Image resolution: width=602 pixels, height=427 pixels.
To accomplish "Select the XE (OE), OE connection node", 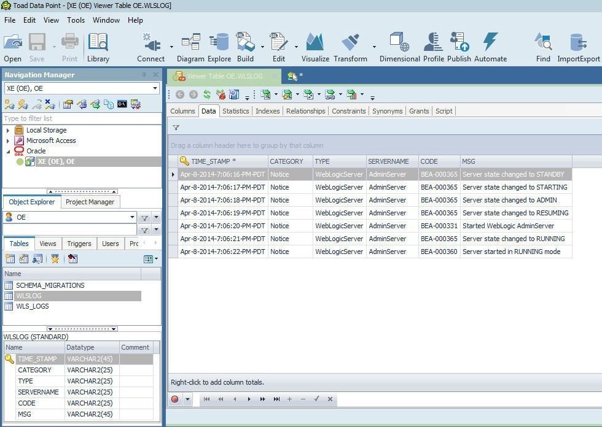I will 57,161.
